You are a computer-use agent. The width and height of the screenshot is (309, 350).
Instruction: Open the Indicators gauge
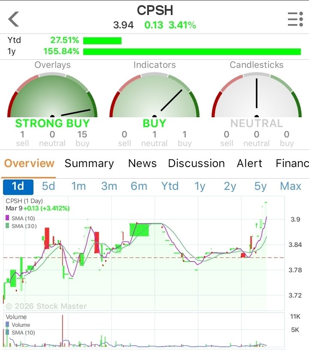point(154,95)
